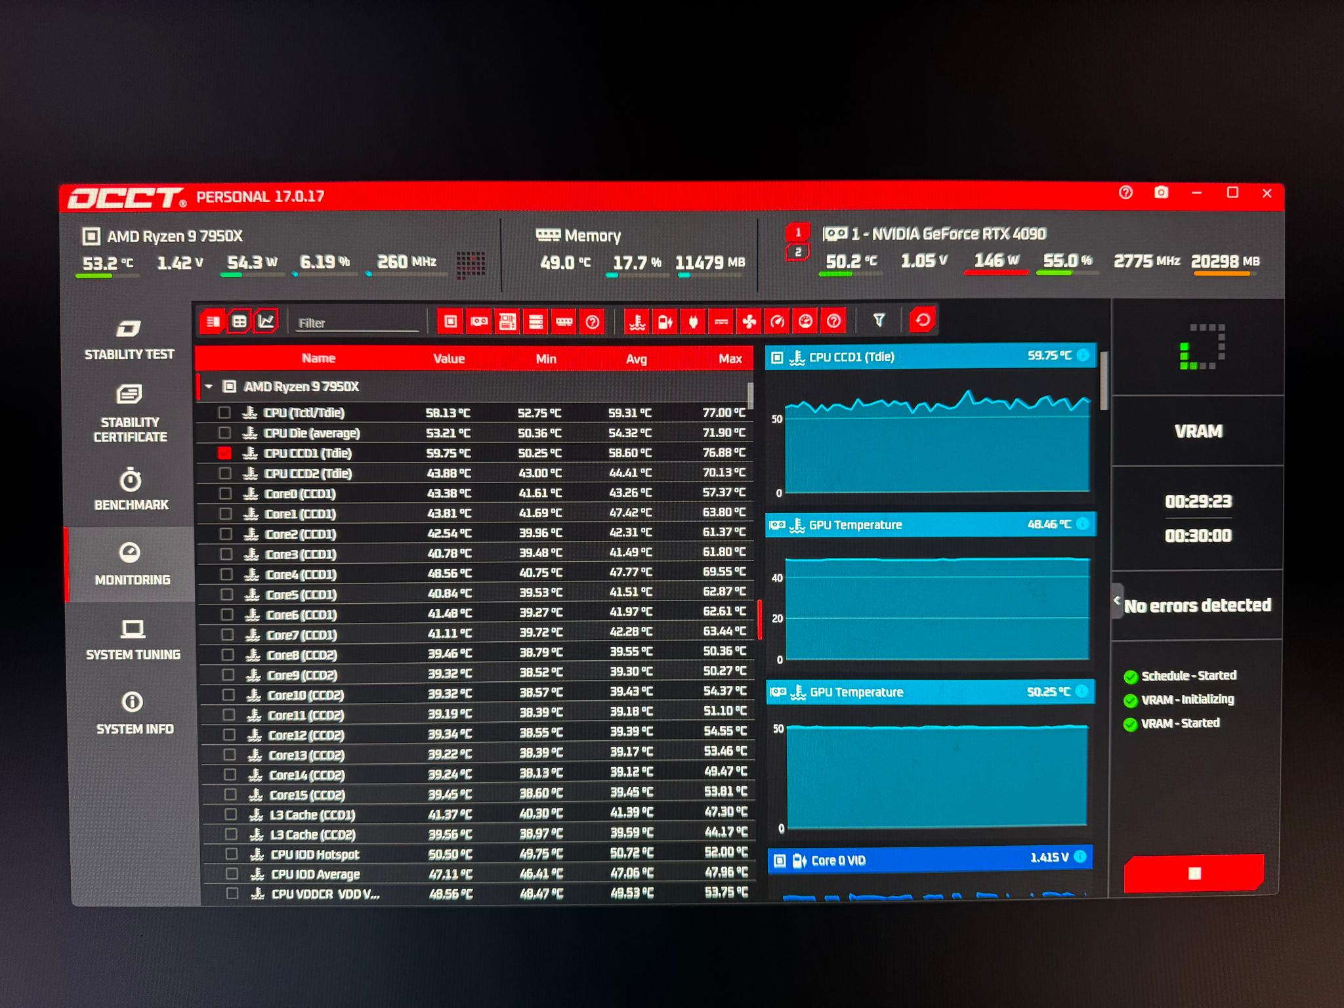The height and width of the screenshot is (1008, 1344).
Task: Check the CPU (Tctl/Tdie) row checkbox
Action: tap(224, 413)
